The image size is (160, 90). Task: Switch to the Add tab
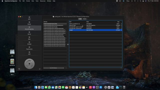(80, 19)
